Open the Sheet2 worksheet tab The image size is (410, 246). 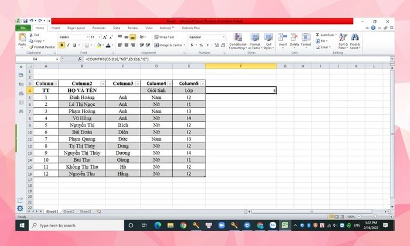click(x=69, y=211)
